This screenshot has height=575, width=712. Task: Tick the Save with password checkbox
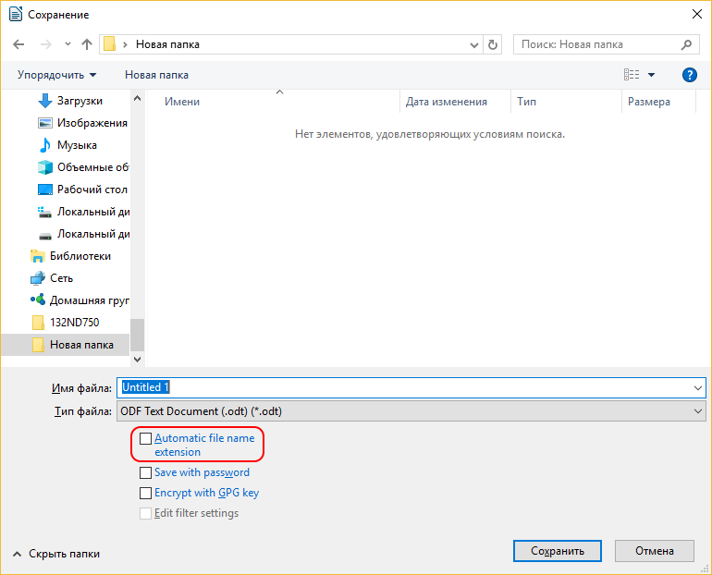pos(145,472)
